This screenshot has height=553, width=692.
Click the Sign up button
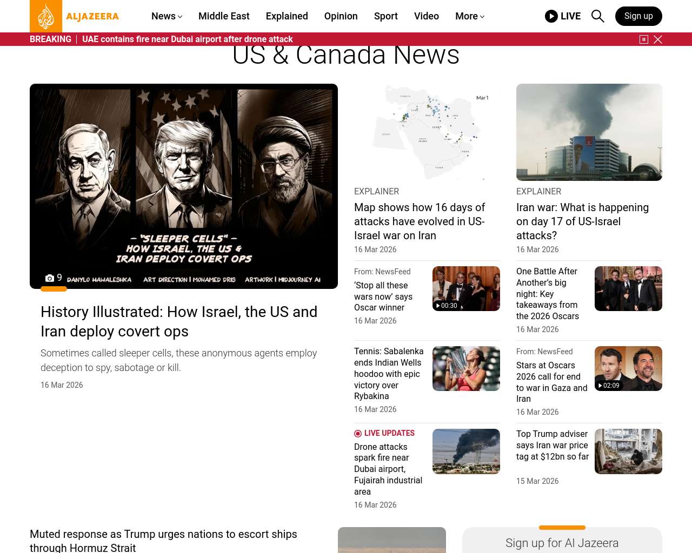click(x=638, y=16)
